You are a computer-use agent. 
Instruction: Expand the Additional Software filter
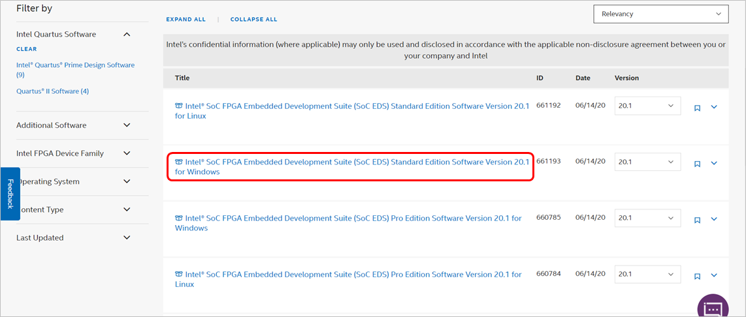(x=127, y=125)
